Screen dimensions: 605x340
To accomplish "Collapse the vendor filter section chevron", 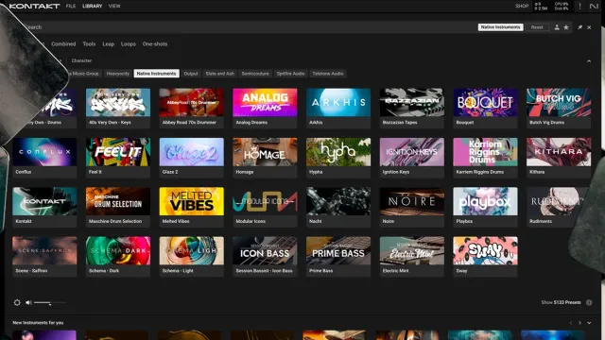I will point(589,60).
